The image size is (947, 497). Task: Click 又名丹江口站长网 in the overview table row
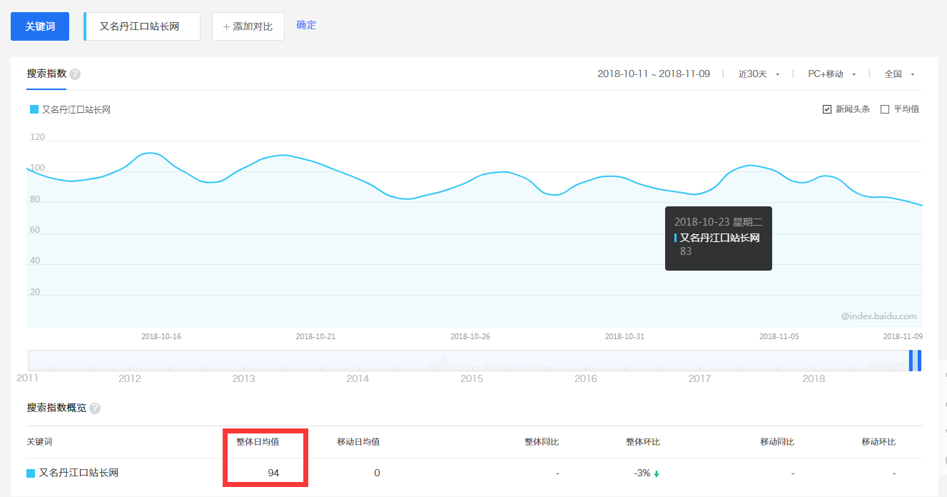pyautogui.click(x=79, y=473)
